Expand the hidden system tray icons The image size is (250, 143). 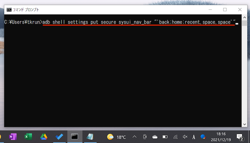135,137
